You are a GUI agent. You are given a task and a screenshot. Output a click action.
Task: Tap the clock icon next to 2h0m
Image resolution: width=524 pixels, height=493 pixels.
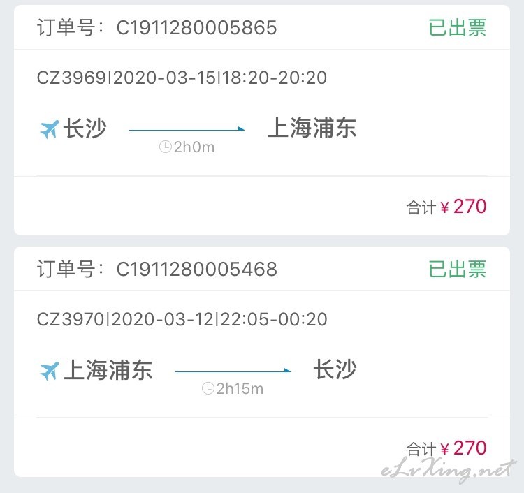166,147
